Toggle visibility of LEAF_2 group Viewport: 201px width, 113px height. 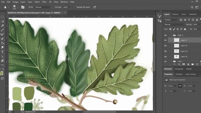click(166, 35)
